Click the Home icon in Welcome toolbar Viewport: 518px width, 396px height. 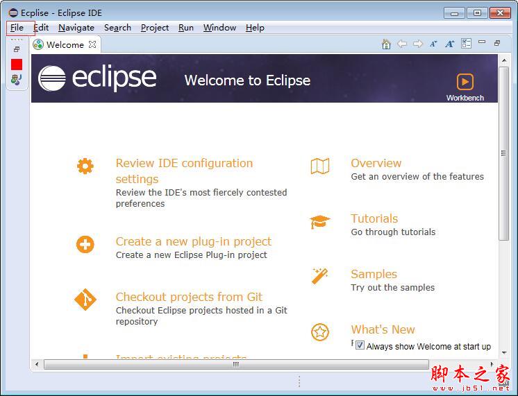point(386,44)
